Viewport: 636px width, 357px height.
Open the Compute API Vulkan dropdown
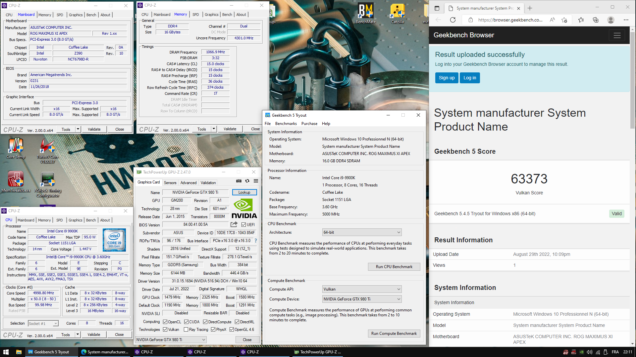(x=362, y=289)
